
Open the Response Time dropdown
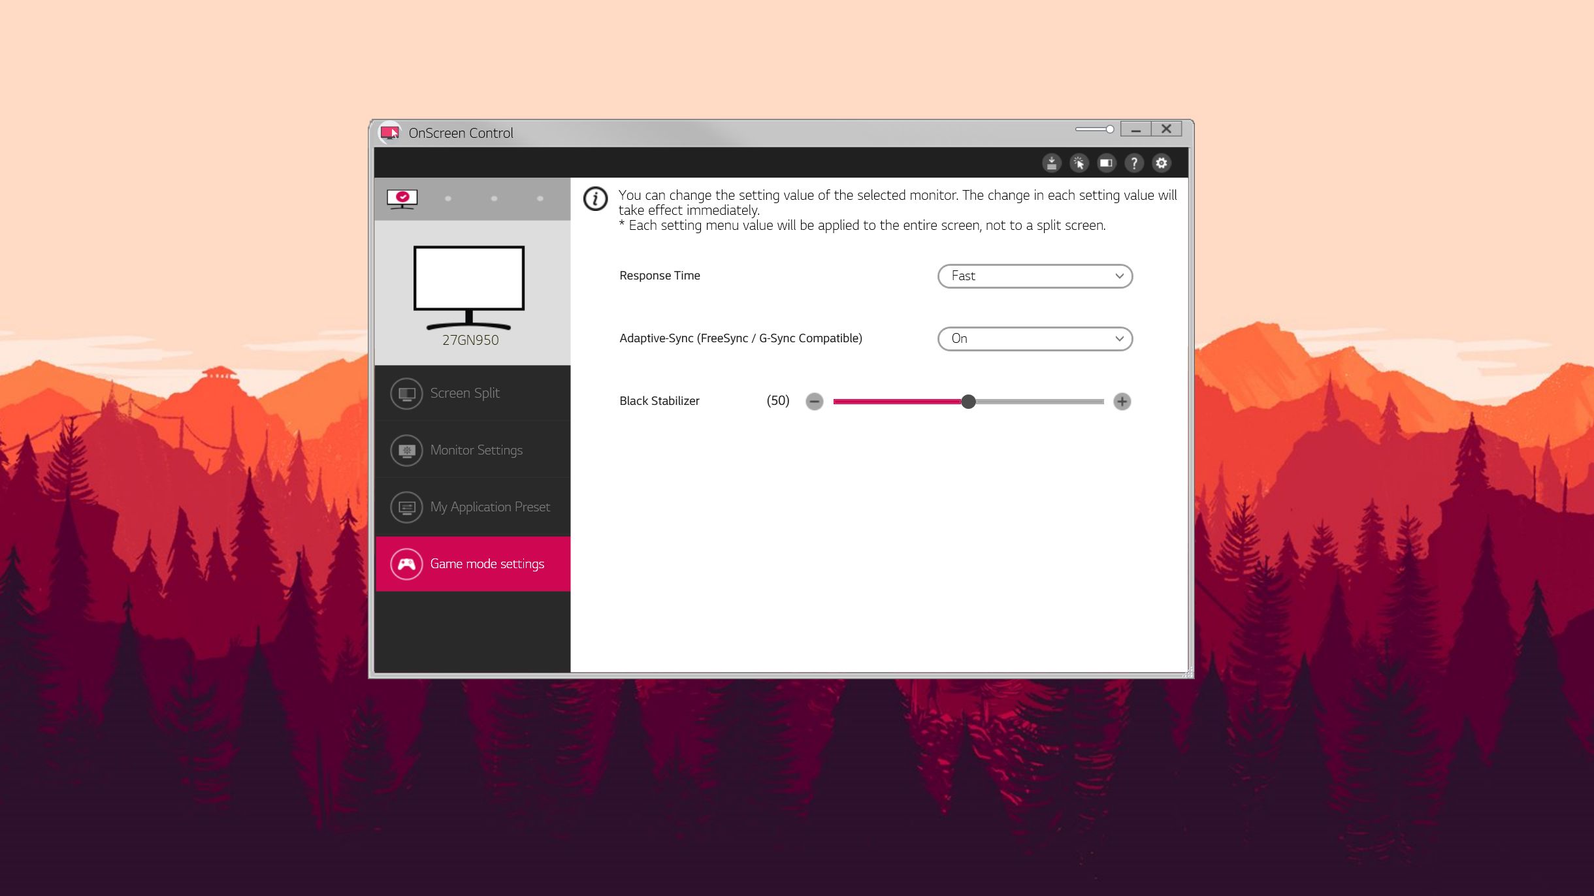1035,276
